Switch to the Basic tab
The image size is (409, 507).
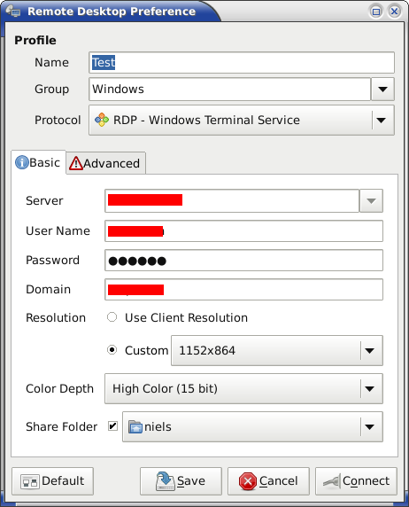tap(38, 162)
